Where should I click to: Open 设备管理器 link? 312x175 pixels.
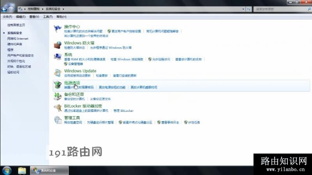(76, 64)
